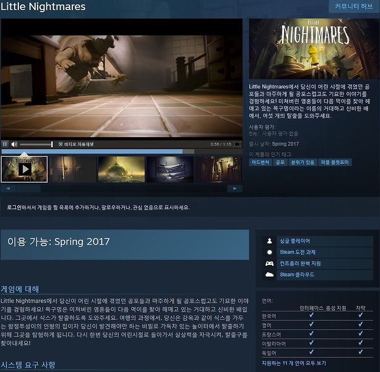The height and width of the screenshot is (372, 380).
Task: Click the 시스템 요구 사항 heading
Action: (28, 365)
